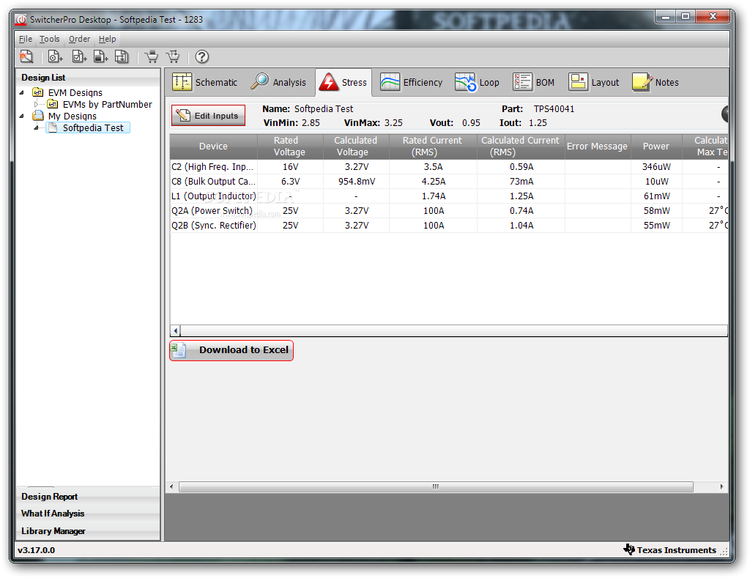750x578 pixels.
Task: Select the Q2A (Power Switch) row
Action: point(449,210)
